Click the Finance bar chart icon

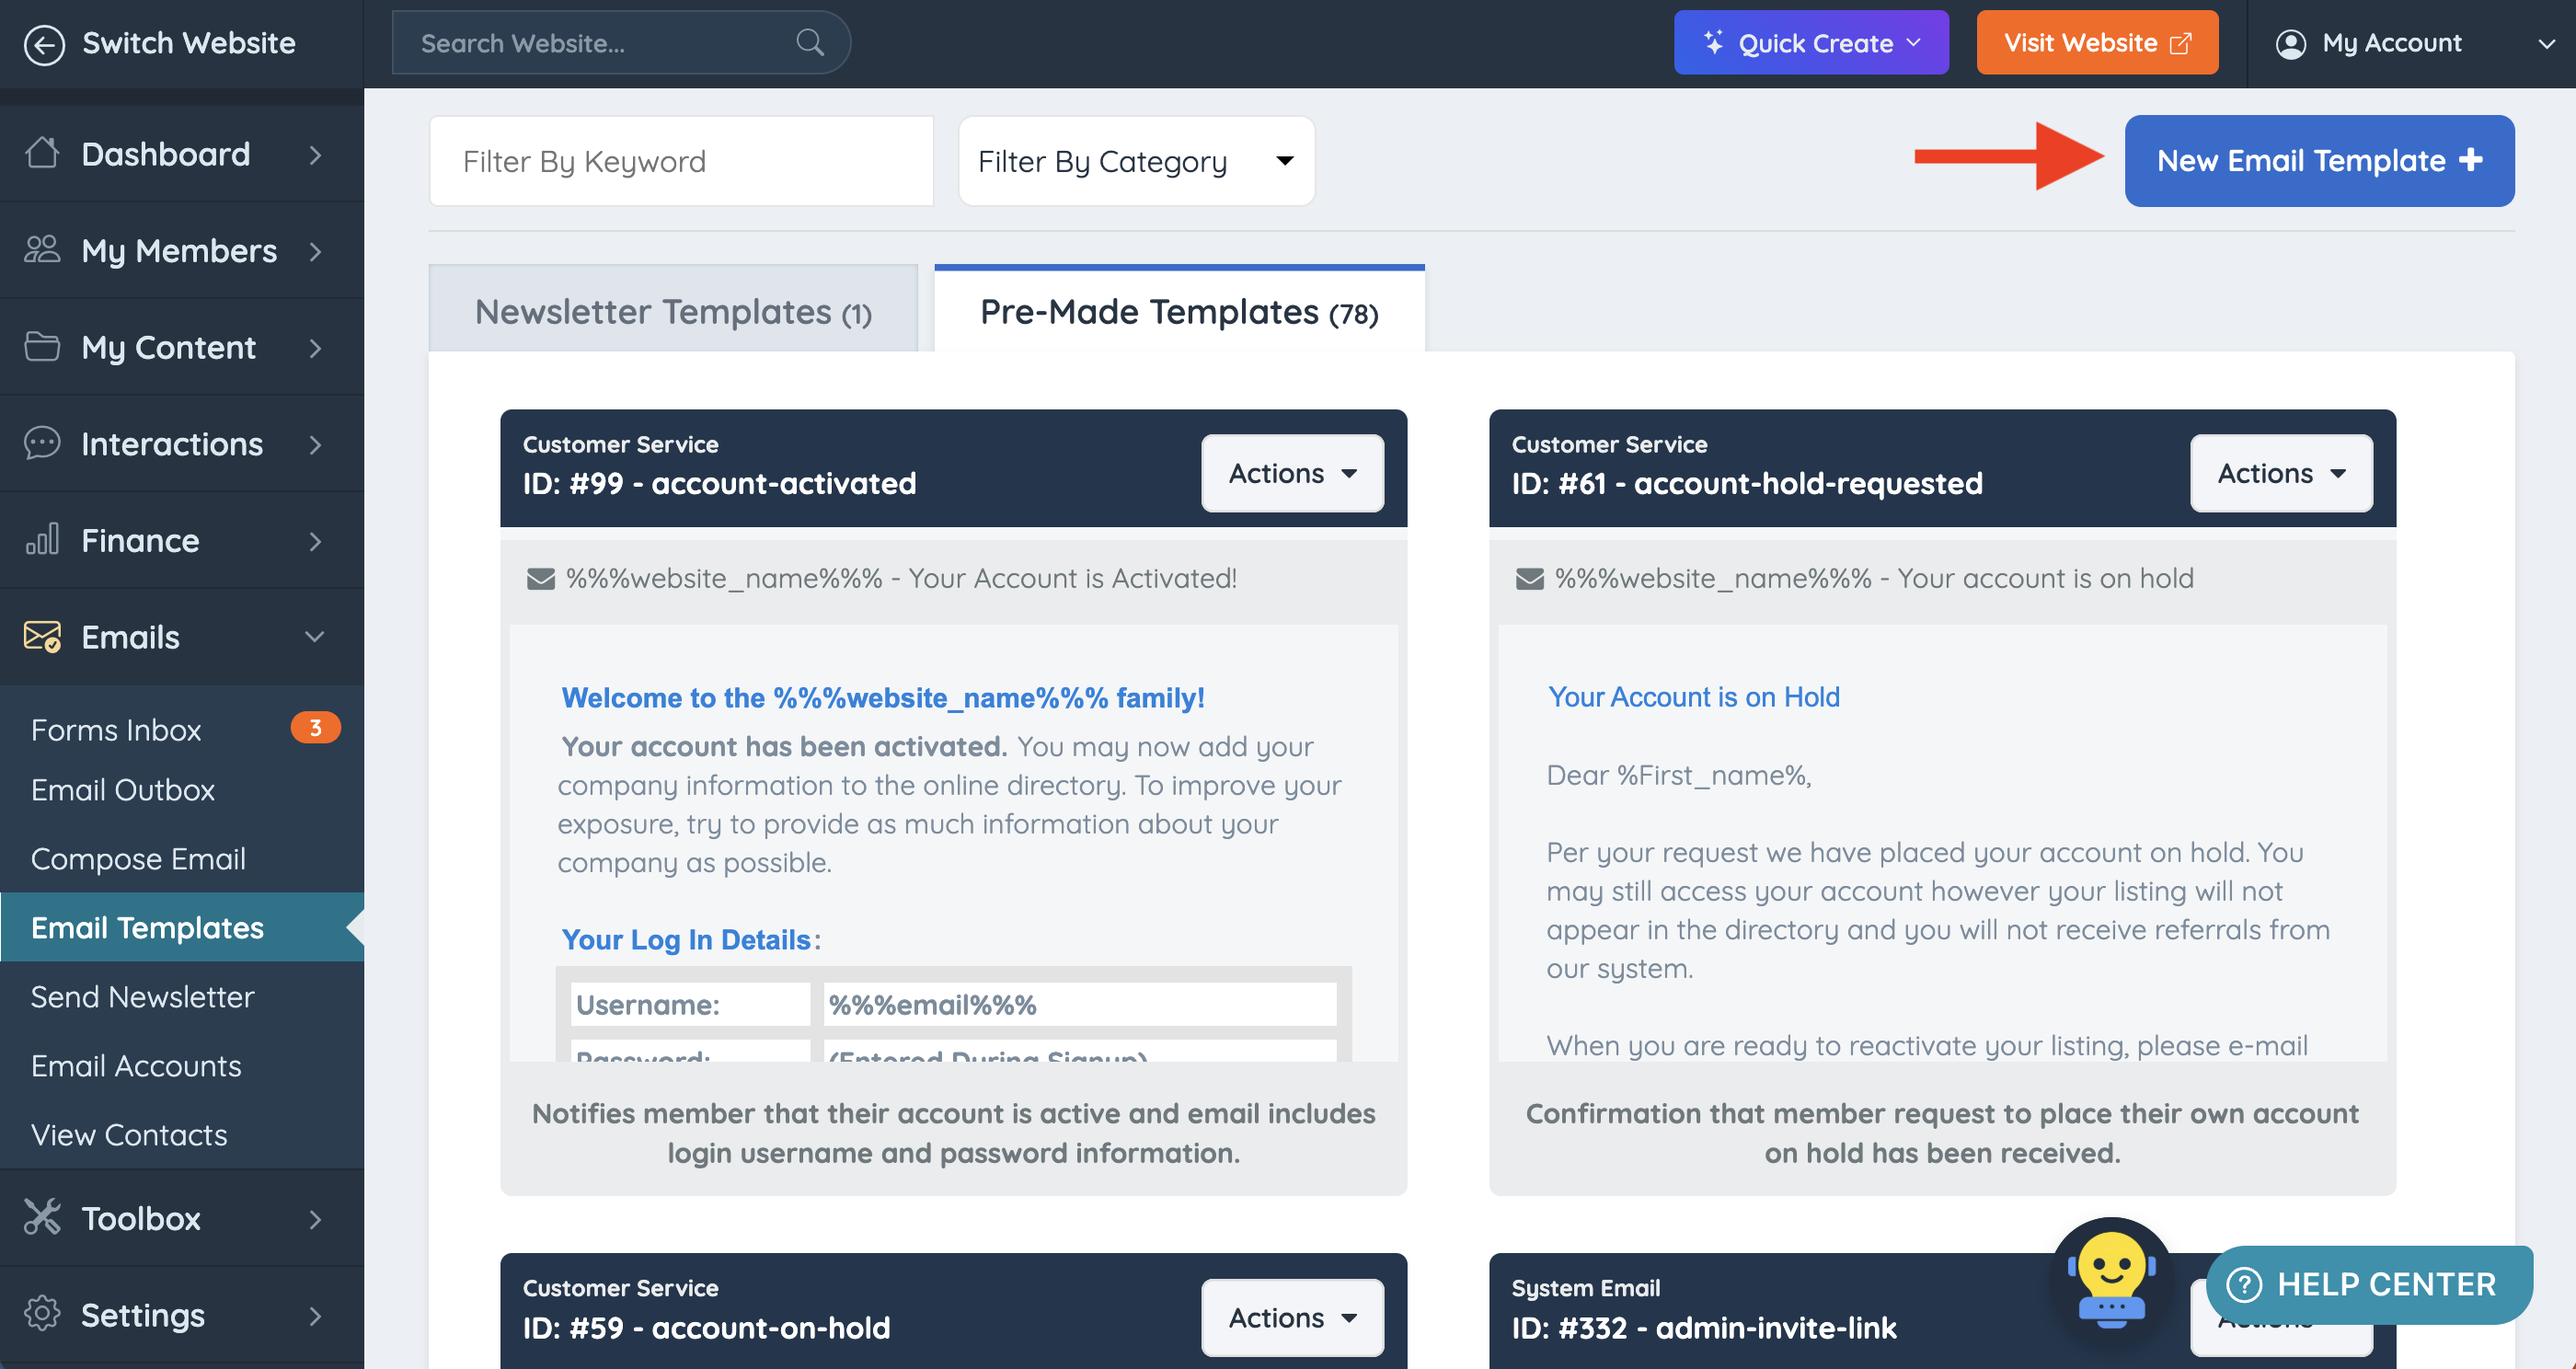(x=42, y=540)
